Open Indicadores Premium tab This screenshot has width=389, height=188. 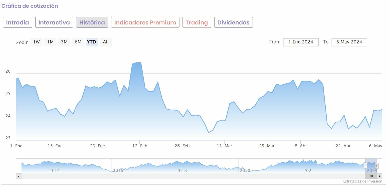click(x=145, y=22)
